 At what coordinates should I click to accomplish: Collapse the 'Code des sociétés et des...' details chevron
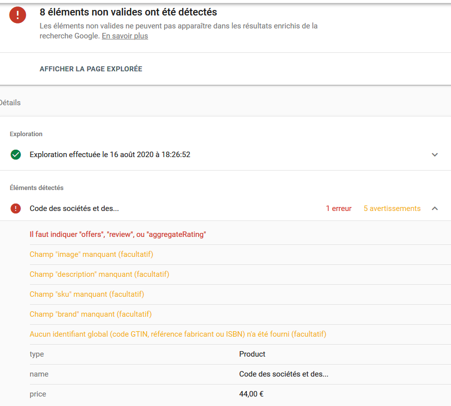click(x=435, y=208)
